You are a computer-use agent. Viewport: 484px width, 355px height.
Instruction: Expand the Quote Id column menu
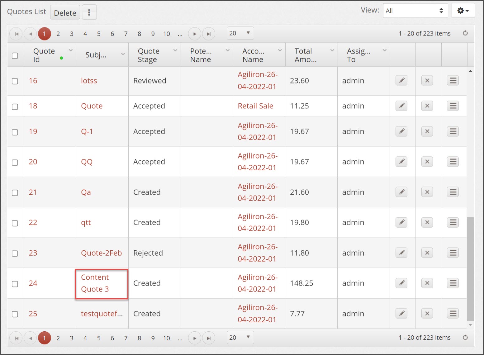71,50
